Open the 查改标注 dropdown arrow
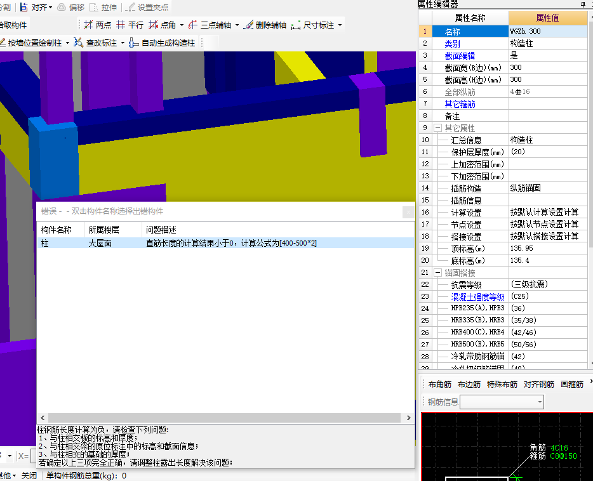The image size is (593, 481). click(123, 43)
